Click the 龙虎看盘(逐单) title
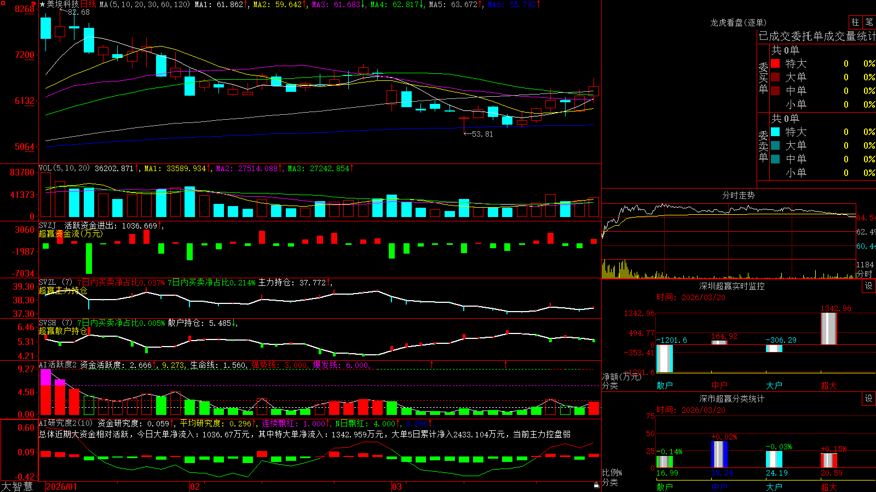Viewport: 876px width, 492px height. pos(738,22)
